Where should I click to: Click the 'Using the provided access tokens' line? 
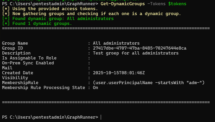[x=50, y=9]
